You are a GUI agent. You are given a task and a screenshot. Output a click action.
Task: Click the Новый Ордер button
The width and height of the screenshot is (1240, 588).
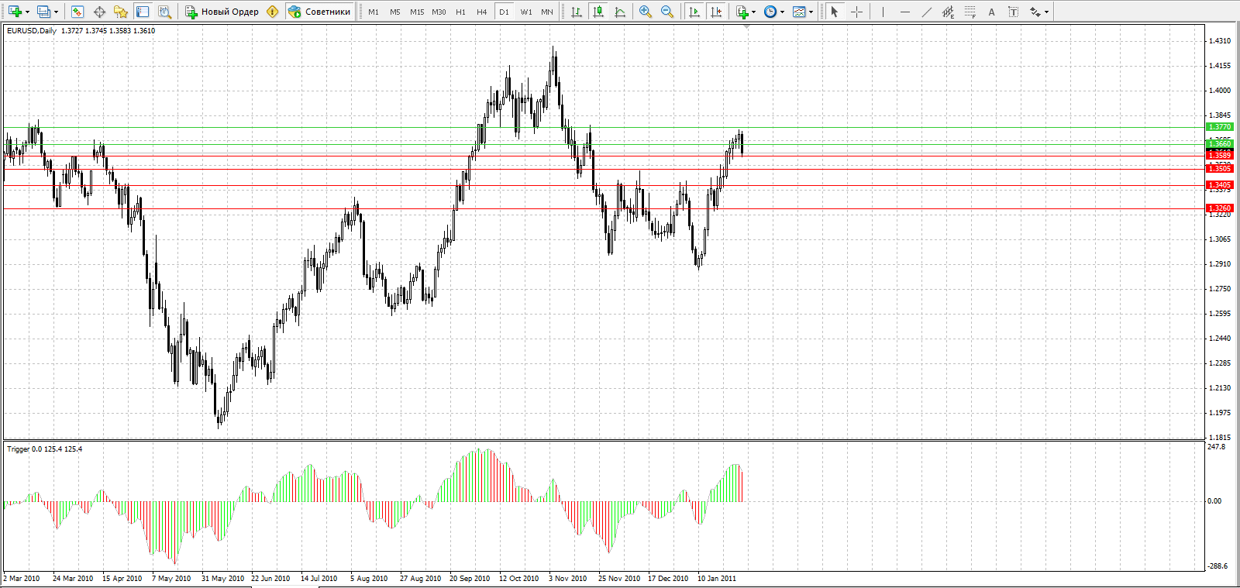click(222, 12)
